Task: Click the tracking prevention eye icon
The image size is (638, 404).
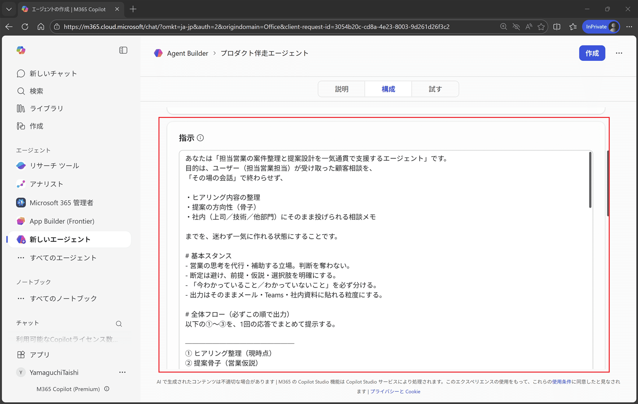Action: point(516,27)
